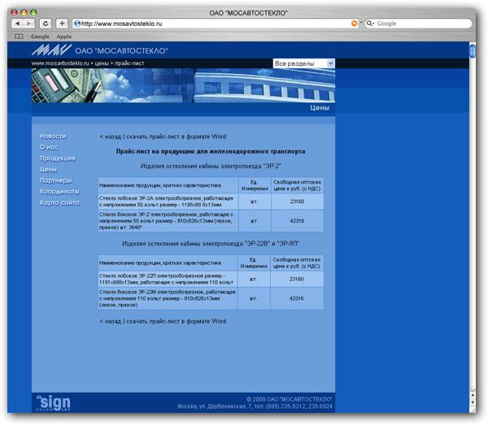Click 'Стекло лобовое ЭР-2А' table row text
This screenshot has height=425, width=488.
pyautogui.click(x=167, y=202)
